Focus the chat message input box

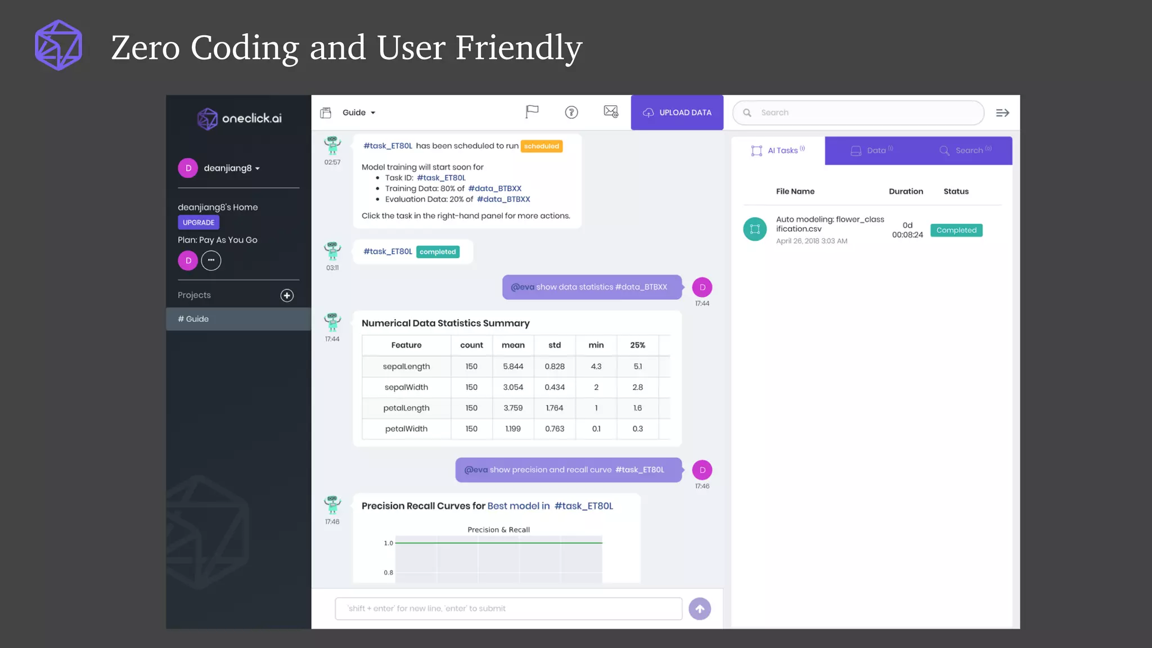click(508, 609)
